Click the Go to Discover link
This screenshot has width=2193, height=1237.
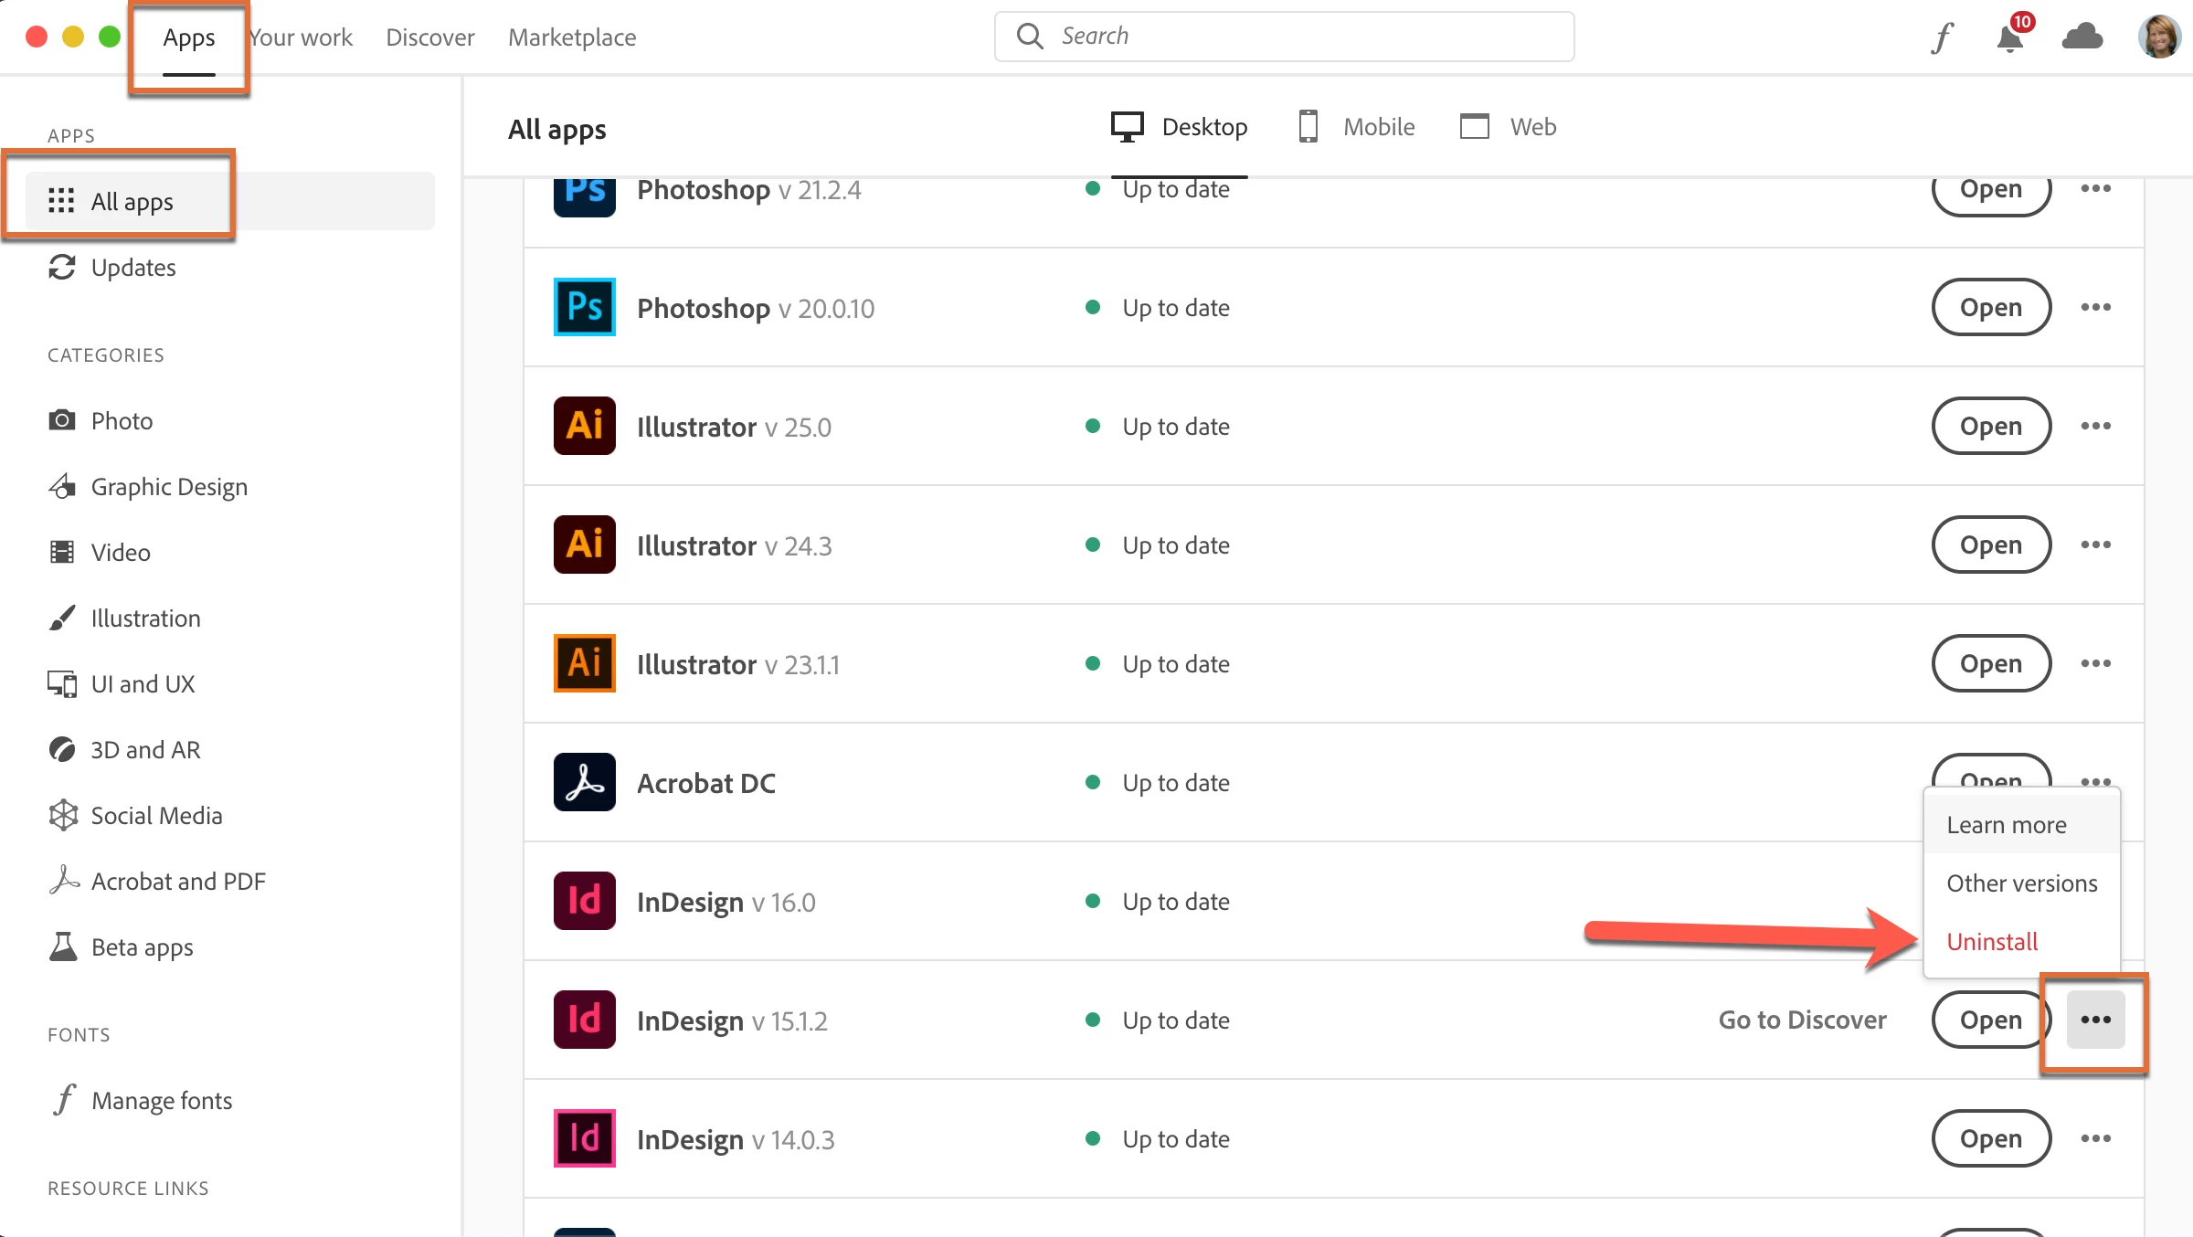point(1802,1020)
